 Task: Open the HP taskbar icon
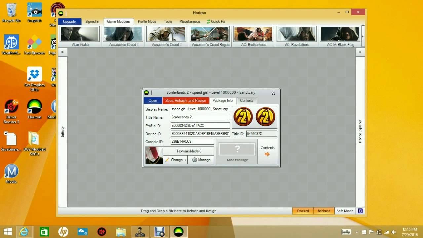tap(63, 232)
